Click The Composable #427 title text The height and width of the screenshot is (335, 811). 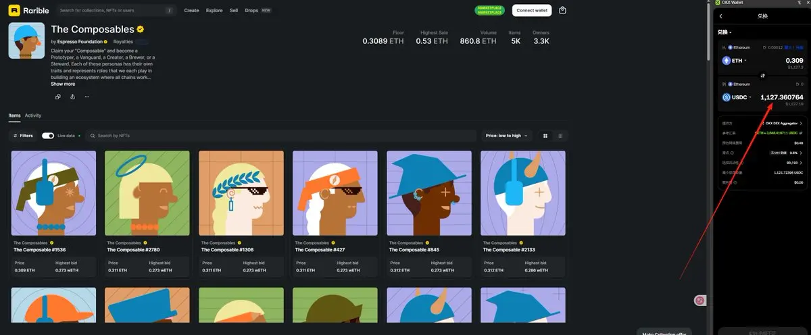click(x=321, y=250)
